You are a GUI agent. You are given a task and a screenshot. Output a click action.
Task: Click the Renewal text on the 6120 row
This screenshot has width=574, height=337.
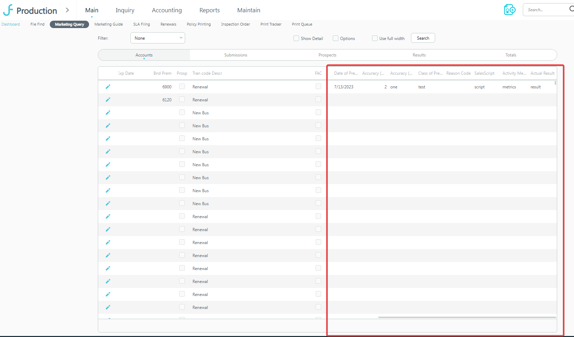point(200,100)
